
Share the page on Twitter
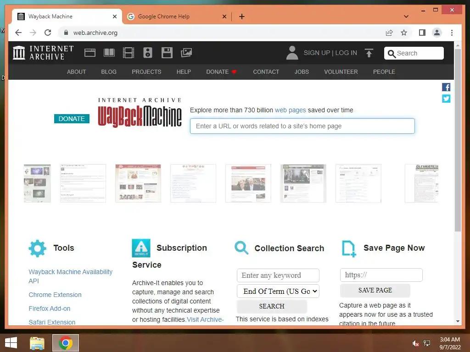(x=446, y=99)
